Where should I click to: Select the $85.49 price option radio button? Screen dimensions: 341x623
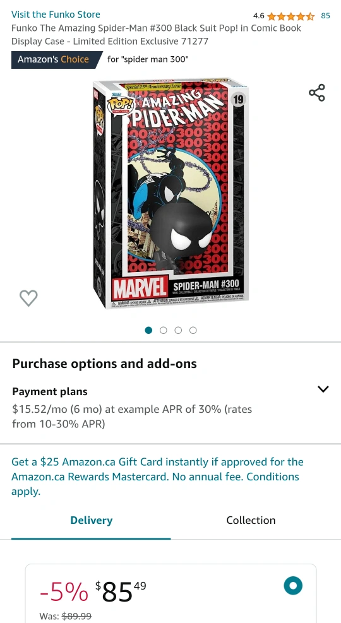pyautogui.click(x=293, y=586)
